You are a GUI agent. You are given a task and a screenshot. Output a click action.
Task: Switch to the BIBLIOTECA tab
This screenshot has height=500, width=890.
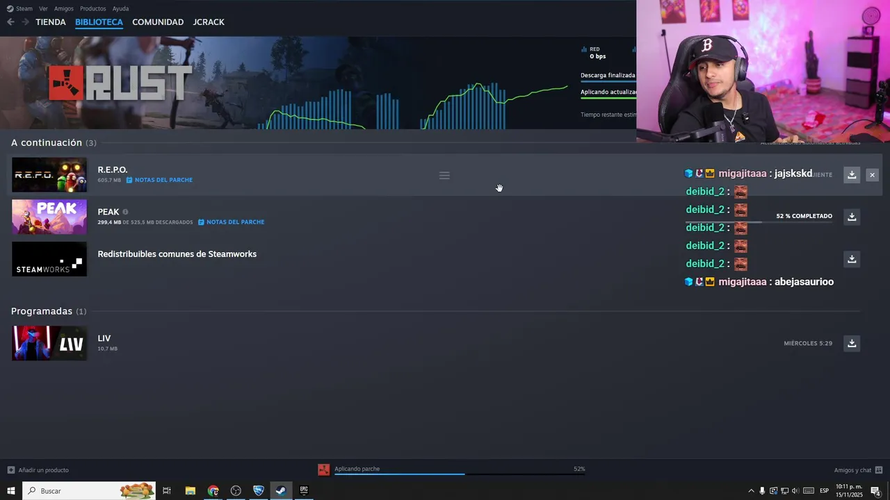pyautogui.click(x=99, y=22)
